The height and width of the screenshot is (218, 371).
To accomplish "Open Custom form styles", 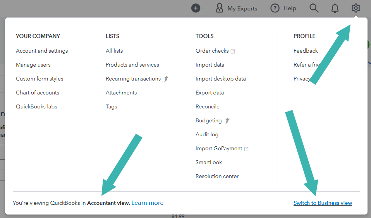I will coord(40,79).
